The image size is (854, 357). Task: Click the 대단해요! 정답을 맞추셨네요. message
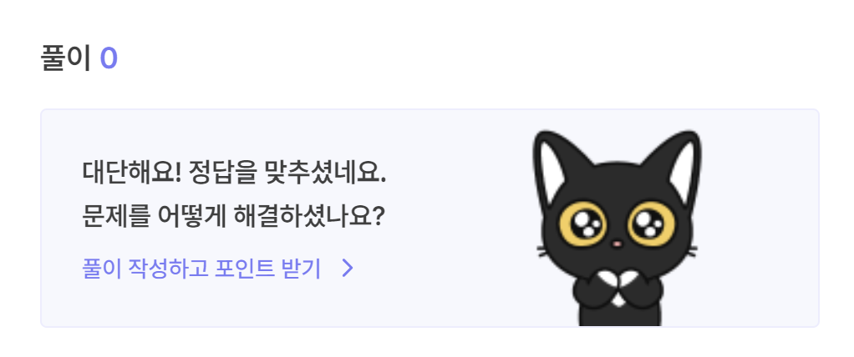coord(234,173)
